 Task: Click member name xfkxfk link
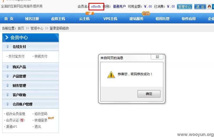(96, 6)
